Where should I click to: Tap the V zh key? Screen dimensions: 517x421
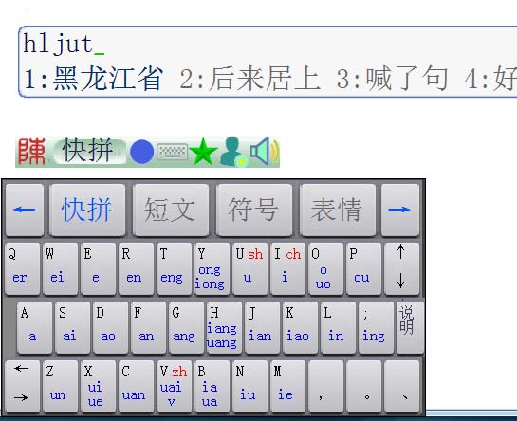click(174, 386)
